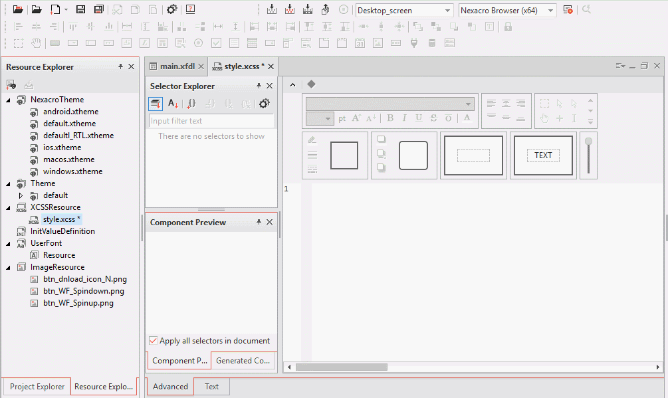Open the Desktop_screen dropdown
The image size is (668, 398).
405,11
